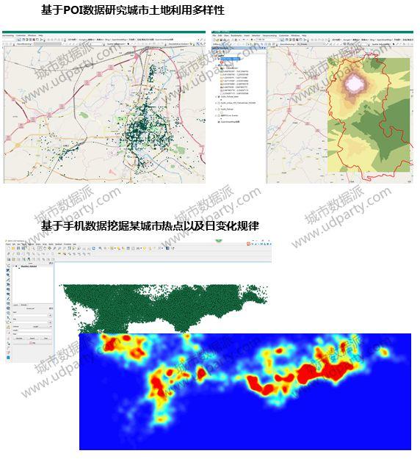Click bottom class swatch in kernel legend
420x459 pixels.
click(x=222, y=93)
